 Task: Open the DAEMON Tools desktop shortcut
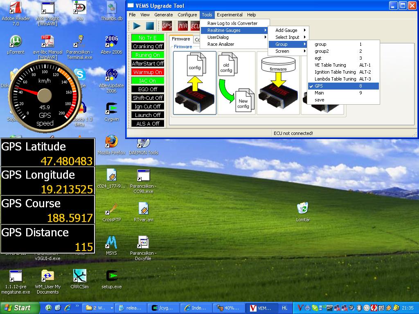click(144, 146)
